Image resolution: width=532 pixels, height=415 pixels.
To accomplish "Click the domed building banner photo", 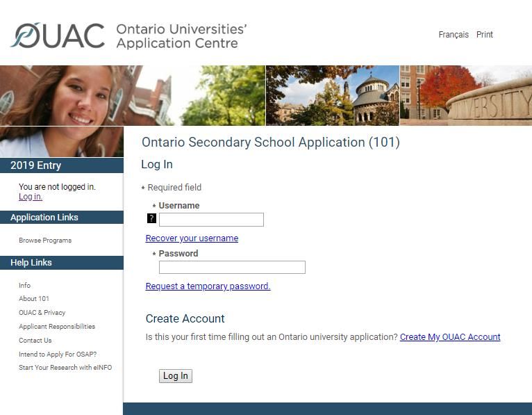I will (x=333, y=95).
